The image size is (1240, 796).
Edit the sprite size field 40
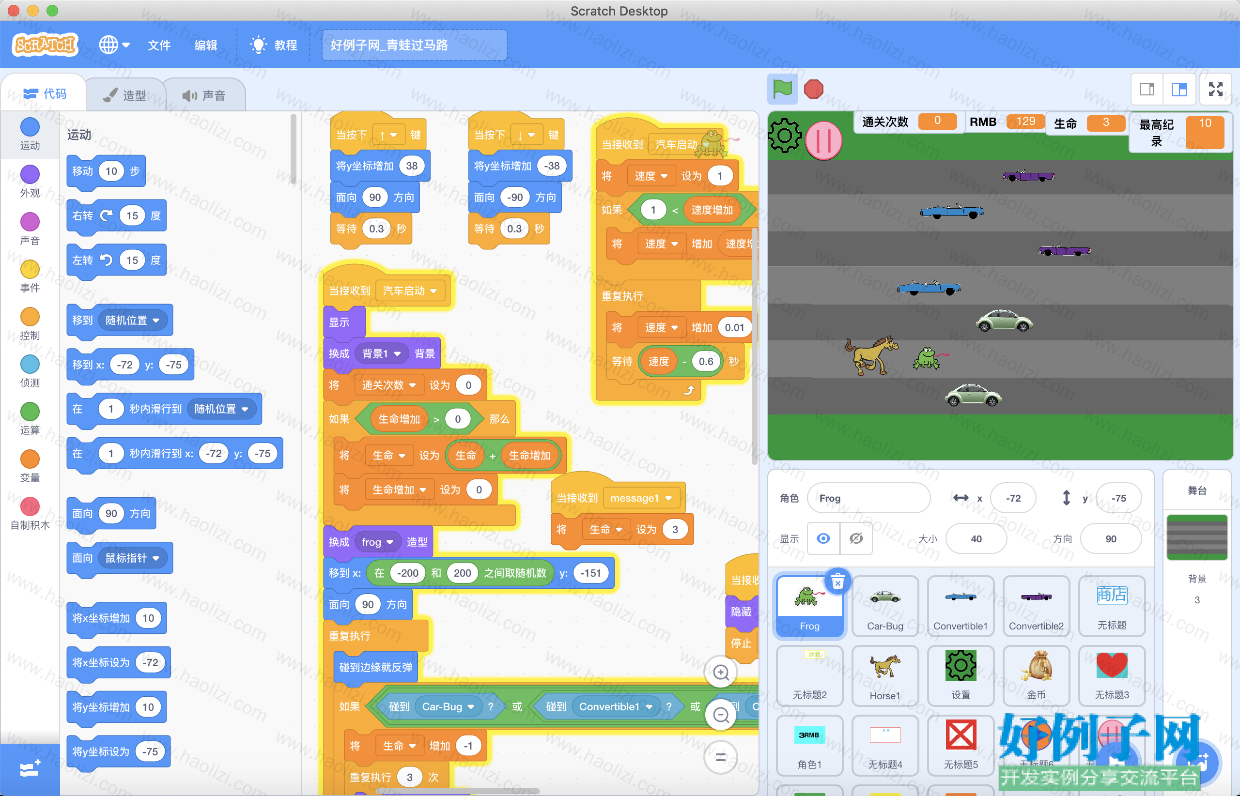(x=976, y=538)
